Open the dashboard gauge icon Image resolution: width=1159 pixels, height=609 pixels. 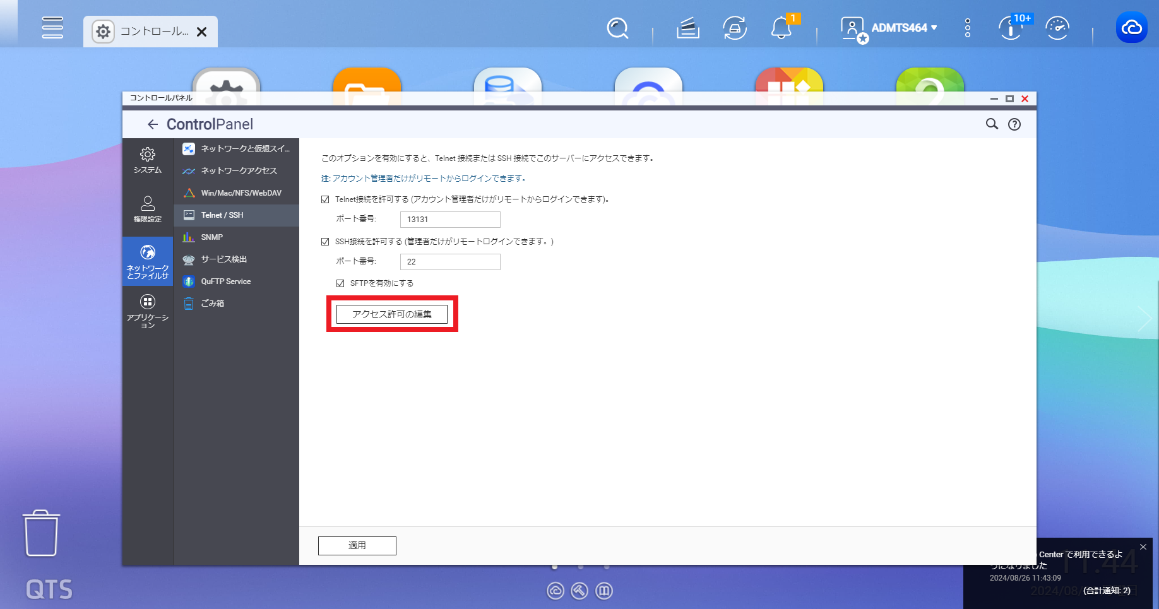coord(1057,28)
